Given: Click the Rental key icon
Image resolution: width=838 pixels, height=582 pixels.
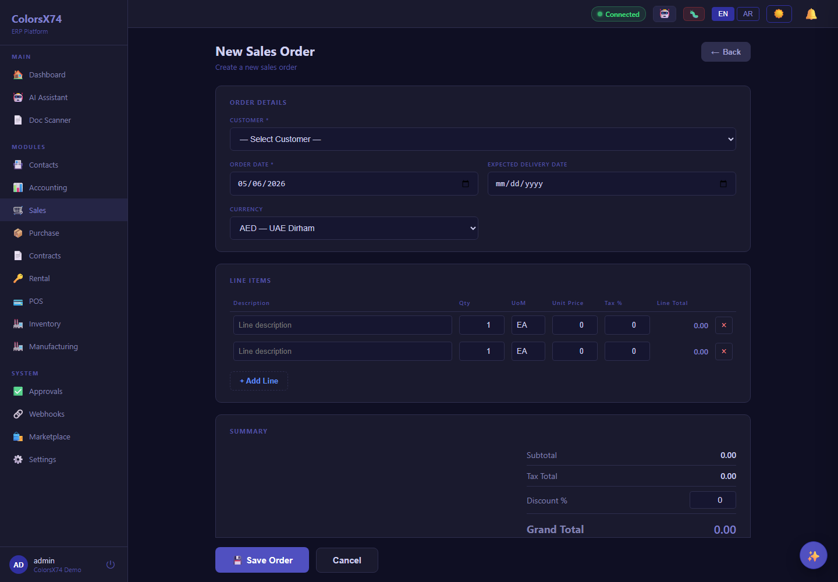Looking at the screenshot, I should [18, 278].
